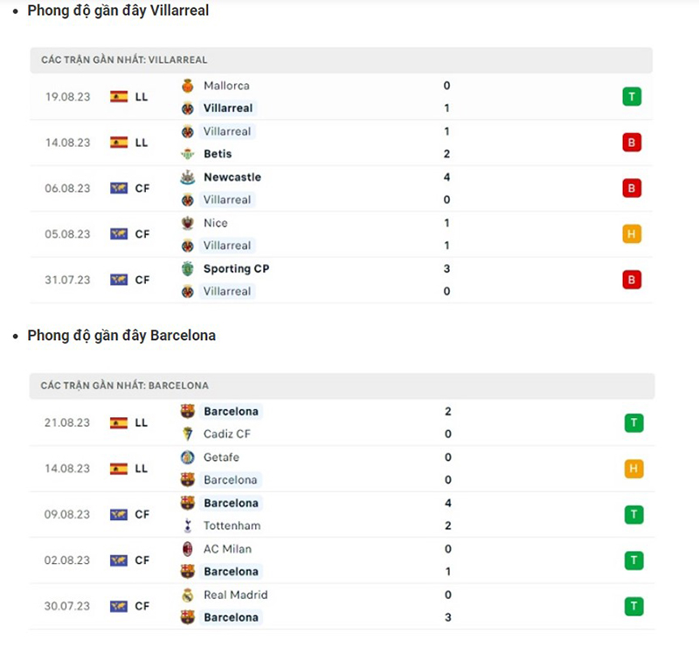
Task: Click the Villarreal recent matches header bar
Action: click(341, 59)
